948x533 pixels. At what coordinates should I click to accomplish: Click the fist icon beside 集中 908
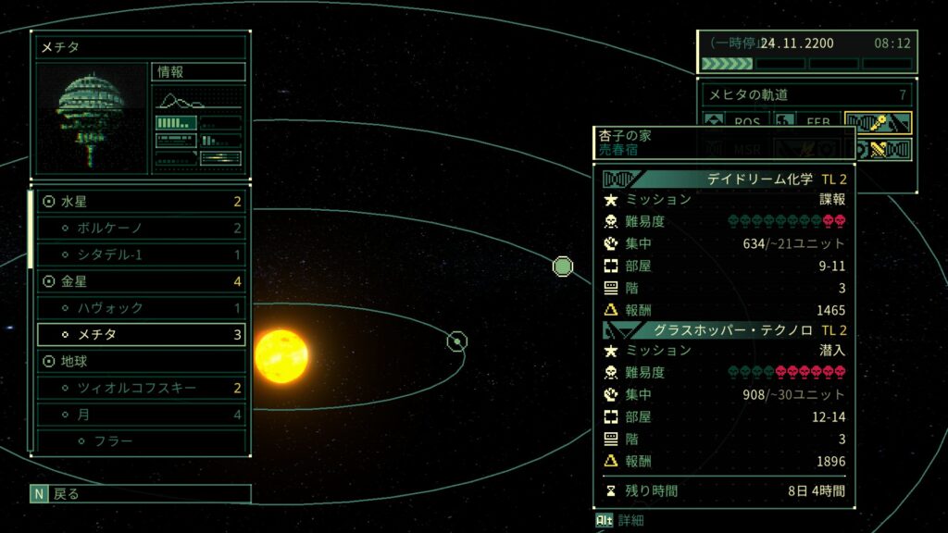(x=611, y=394)
